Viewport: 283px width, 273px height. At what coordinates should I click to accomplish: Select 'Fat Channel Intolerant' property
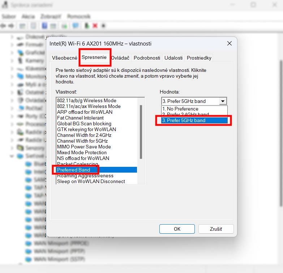tap(97, 118)
